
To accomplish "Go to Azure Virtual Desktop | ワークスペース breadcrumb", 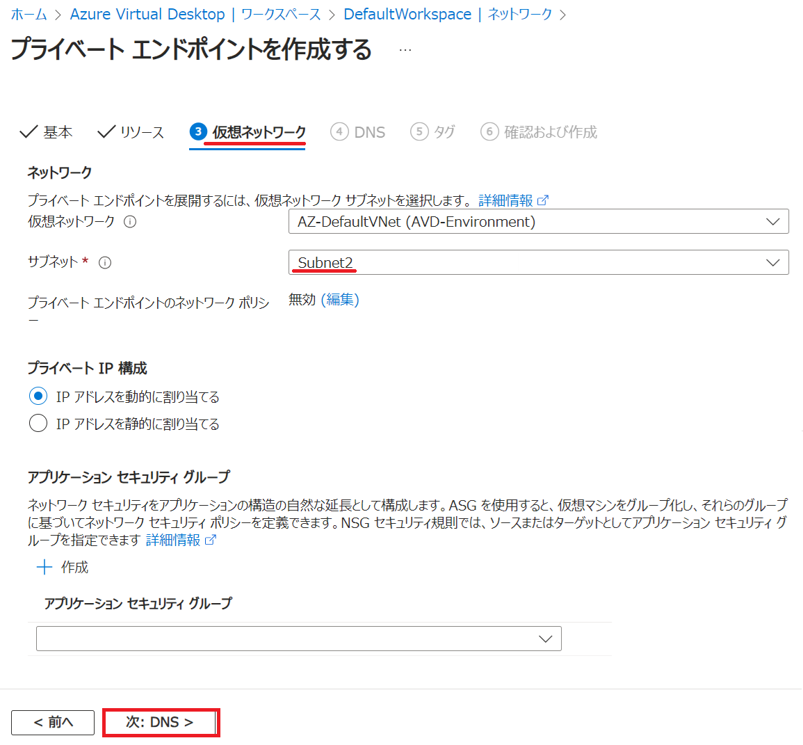I will (x=195, y=15).
